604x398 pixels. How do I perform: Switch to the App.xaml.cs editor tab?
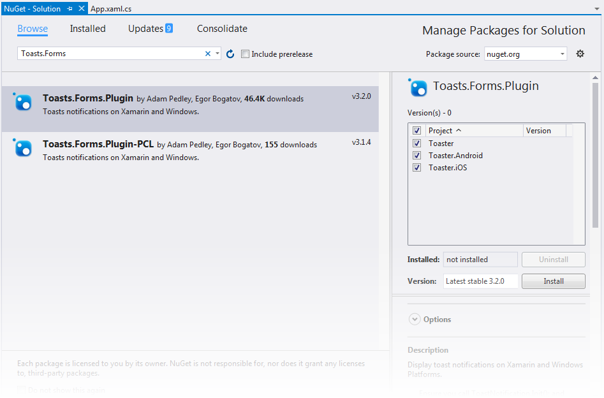pos(112,8)
